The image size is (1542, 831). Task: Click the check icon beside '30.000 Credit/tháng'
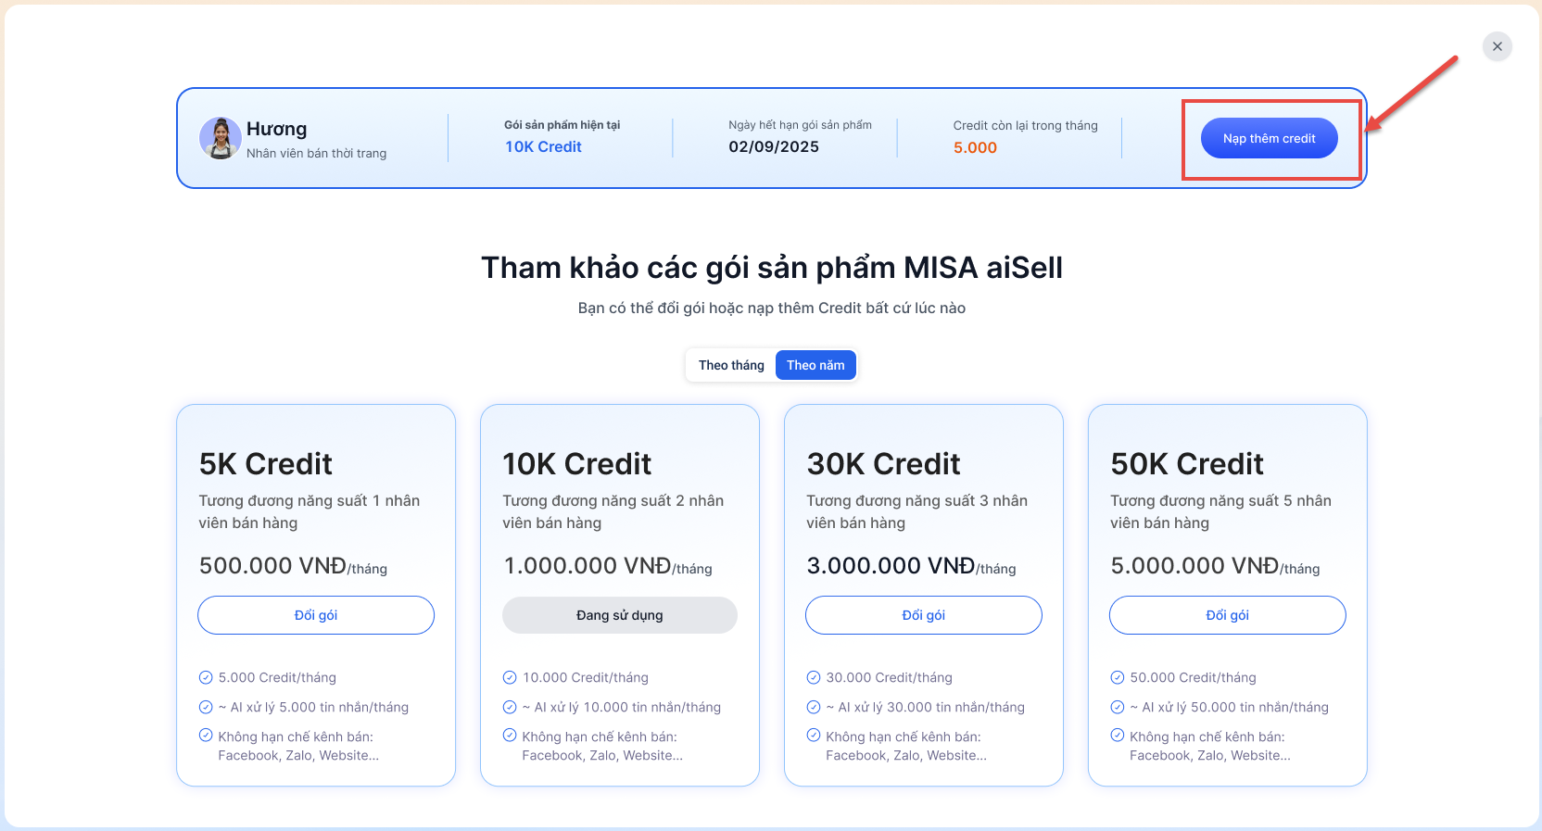(814, 677)
